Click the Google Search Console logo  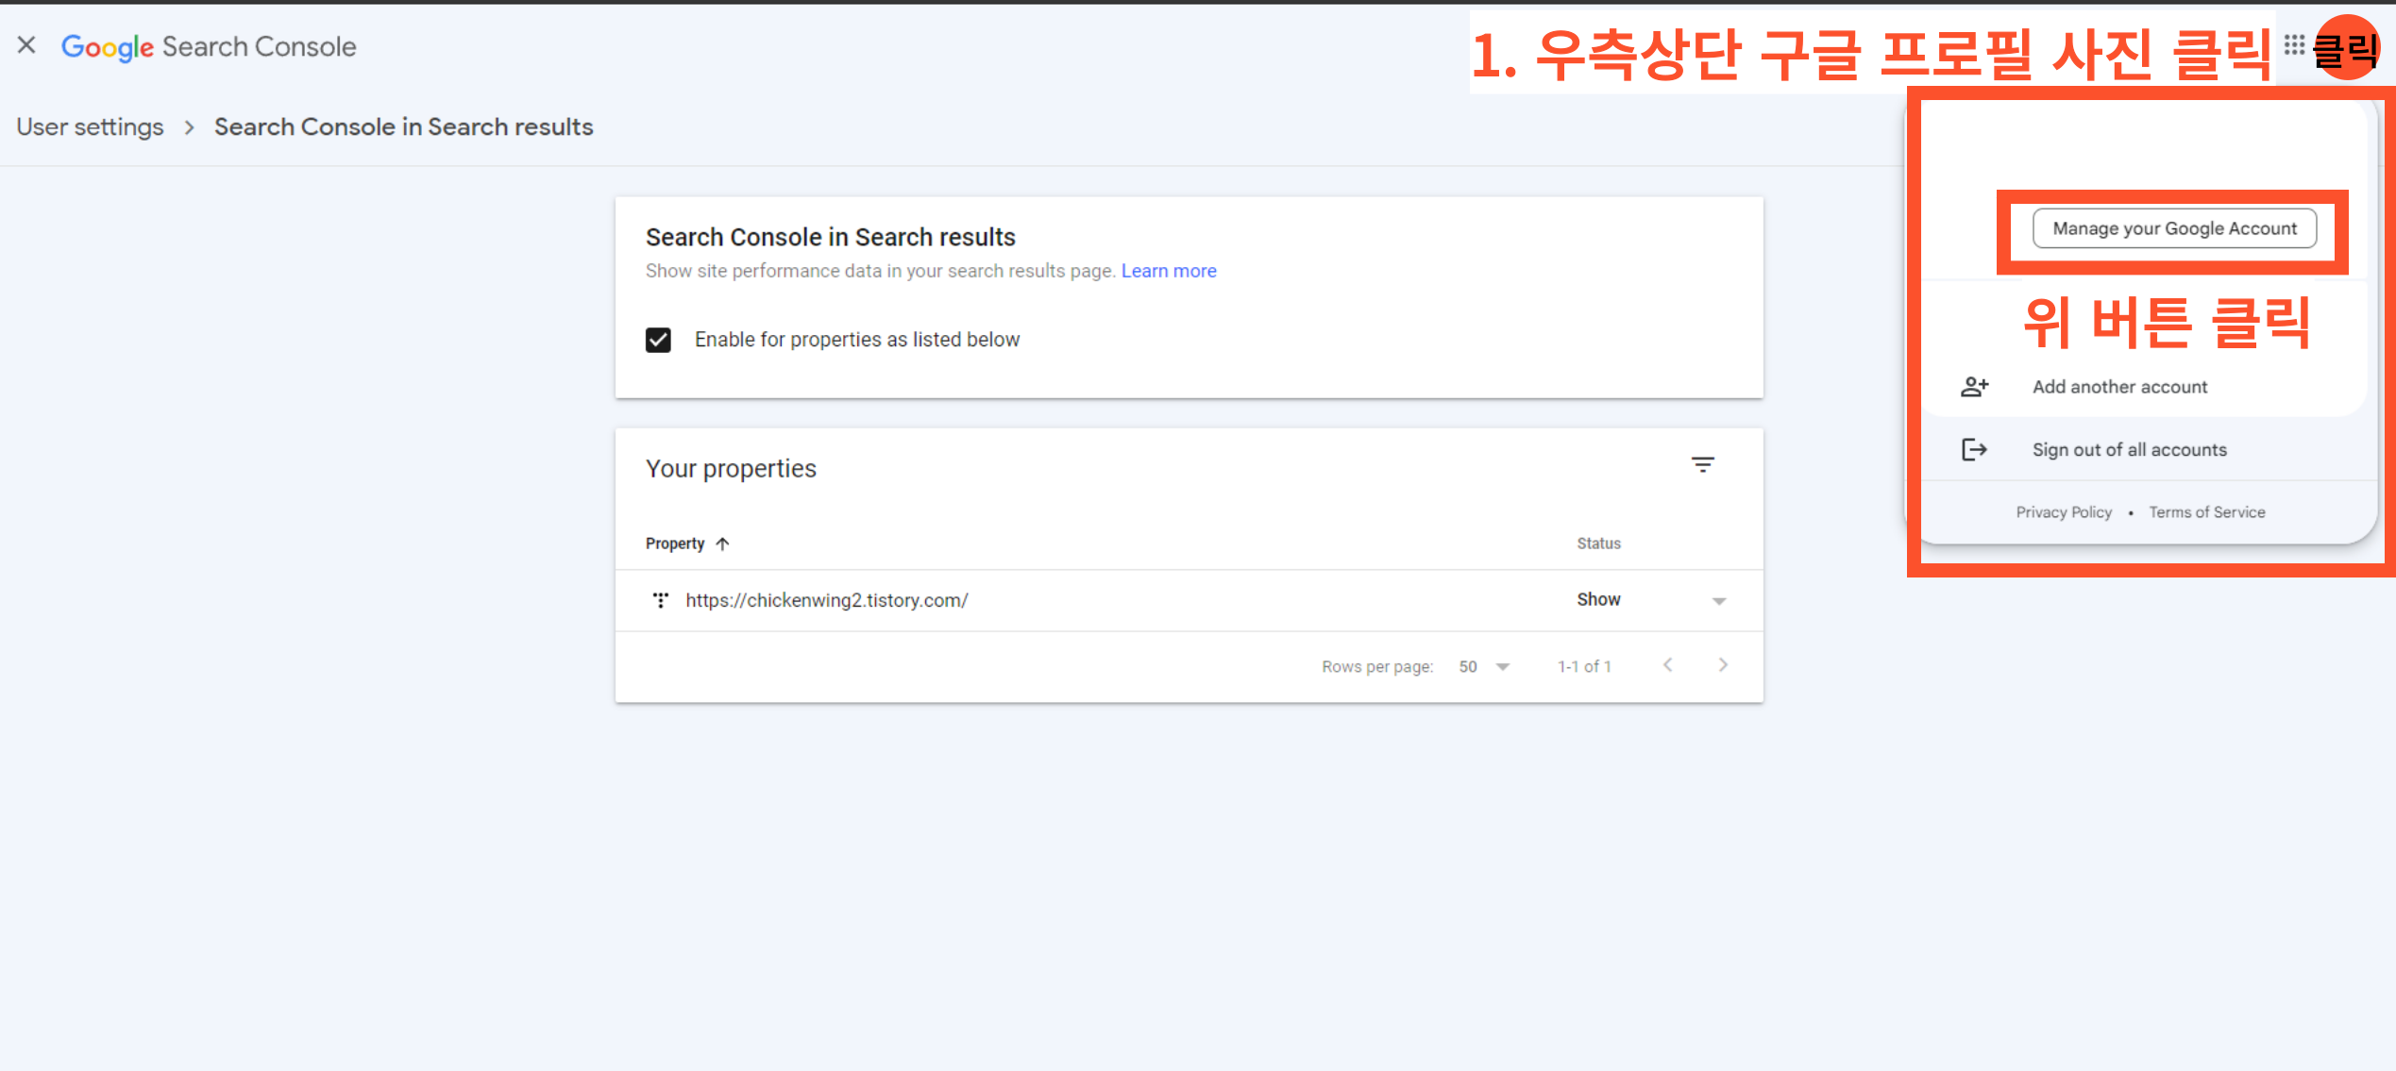coord(209,46)
